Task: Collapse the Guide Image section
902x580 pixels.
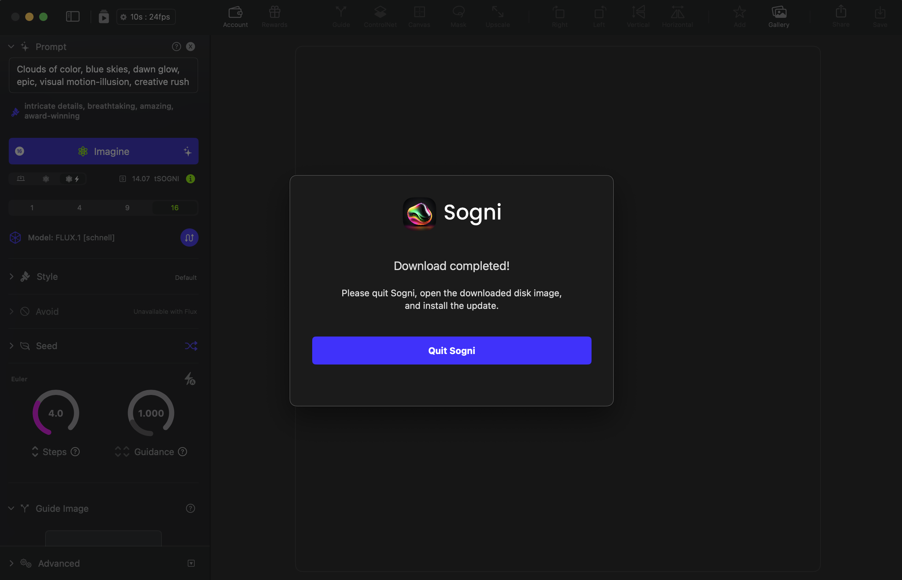Action: coord(11,508)
